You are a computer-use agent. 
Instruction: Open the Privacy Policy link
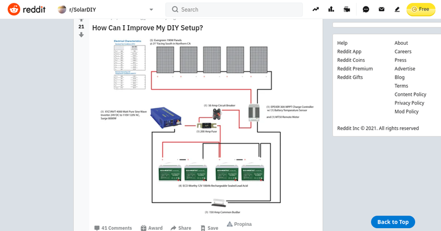click(409, 103)
